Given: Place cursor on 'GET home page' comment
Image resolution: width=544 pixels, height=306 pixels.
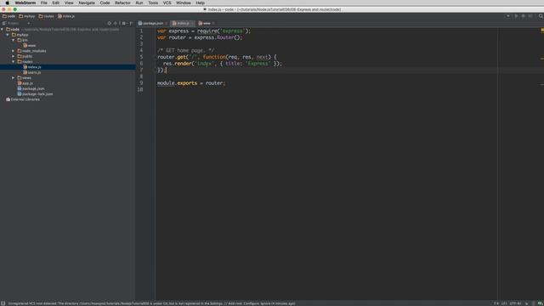Looking at the screenshot, I should coord(185,51).
